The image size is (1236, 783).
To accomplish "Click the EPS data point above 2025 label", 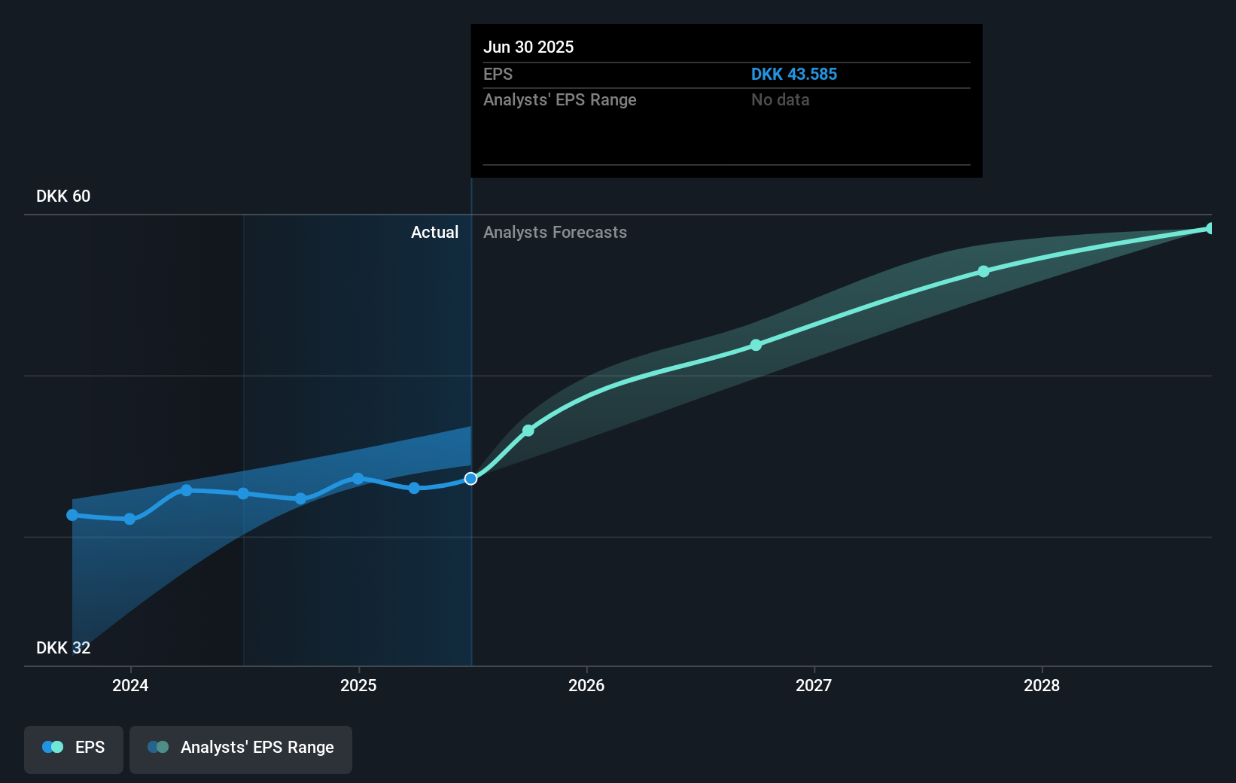I will (x=357, y=477).
